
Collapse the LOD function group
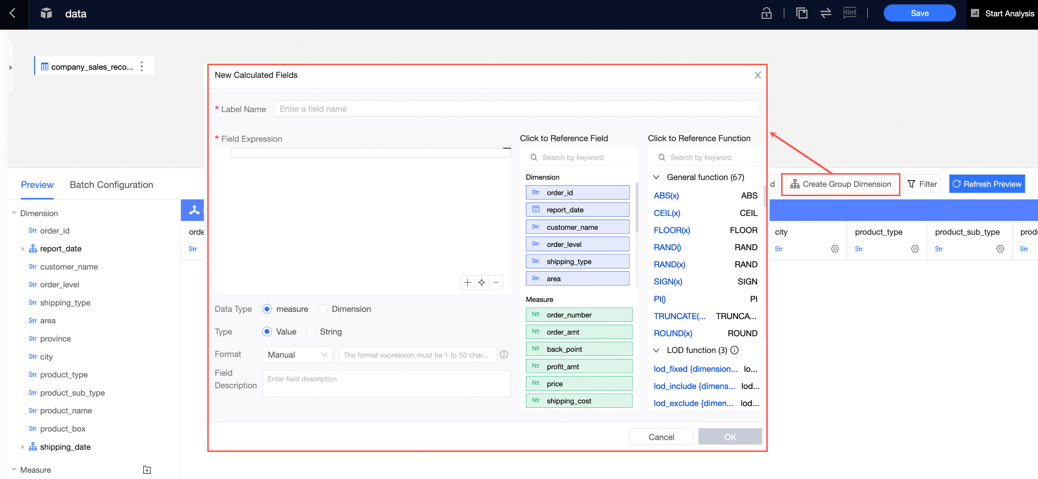click(657, 350)
